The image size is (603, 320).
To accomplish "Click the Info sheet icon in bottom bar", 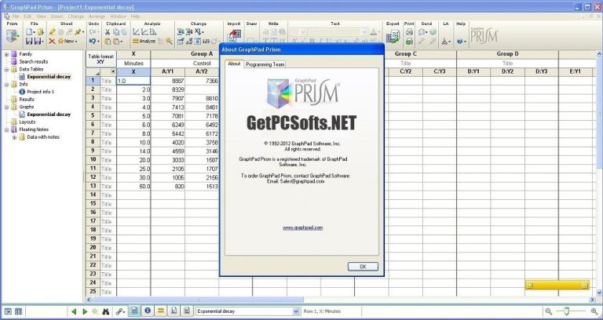I will (x=148, y=311).
